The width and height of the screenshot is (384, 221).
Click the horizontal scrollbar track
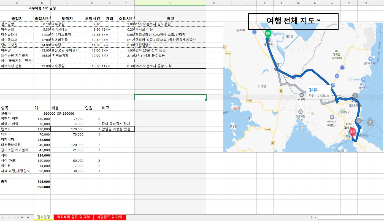click(x=350, y=218)
